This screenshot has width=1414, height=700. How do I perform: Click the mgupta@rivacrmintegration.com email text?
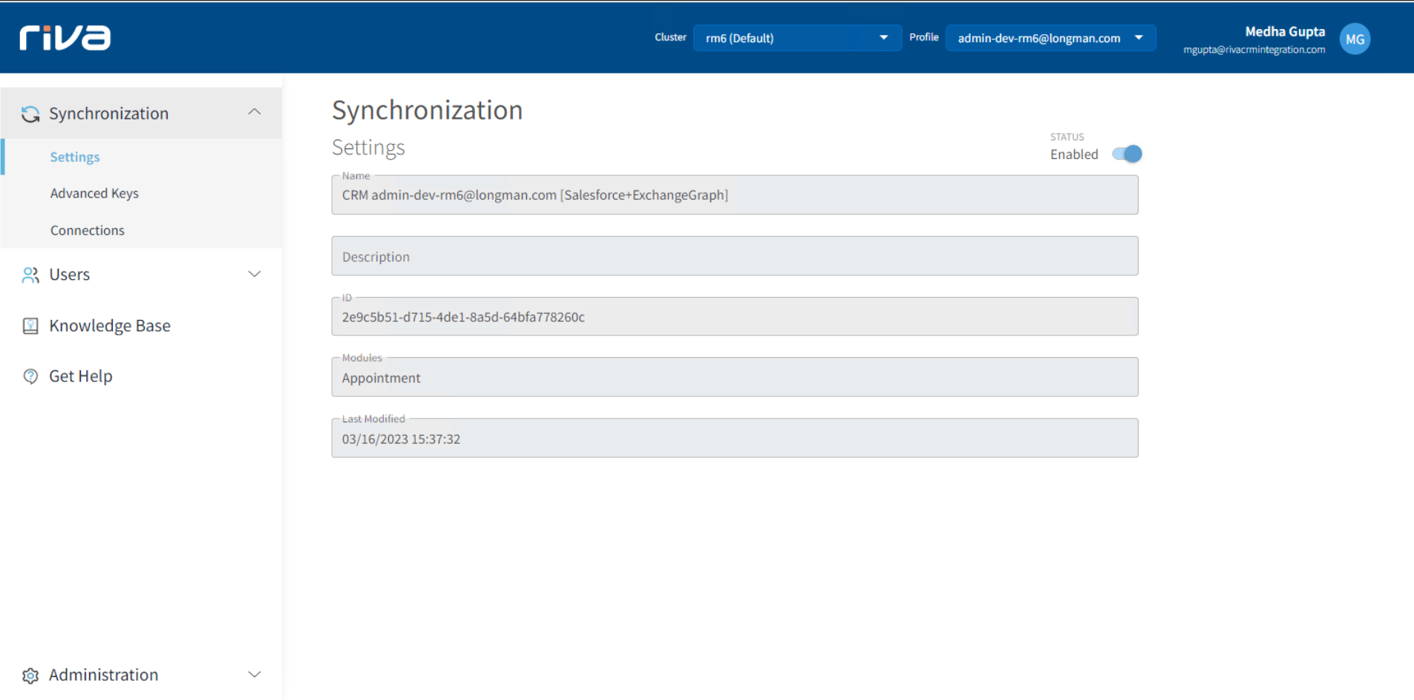(1254, 50)
